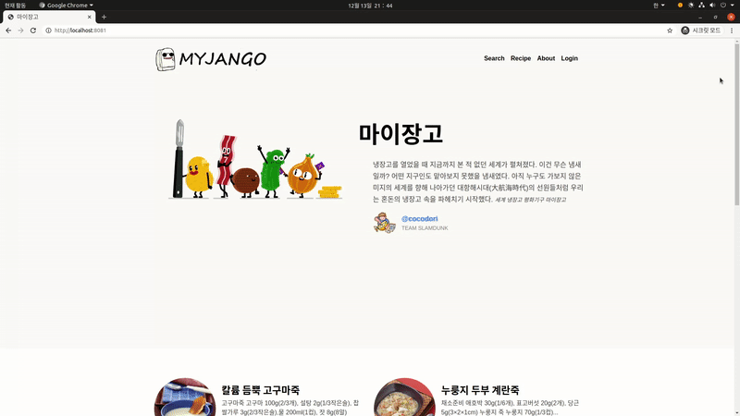Click the localhost address bar
The image size is (740, 416).
[x=354, y=31]
